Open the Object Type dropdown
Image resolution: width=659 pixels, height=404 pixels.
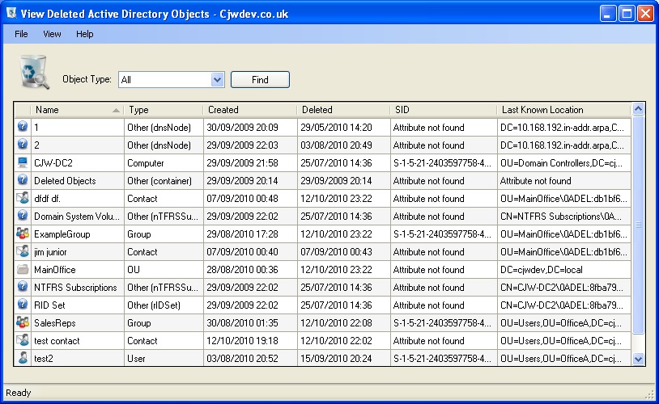[217, 80]
